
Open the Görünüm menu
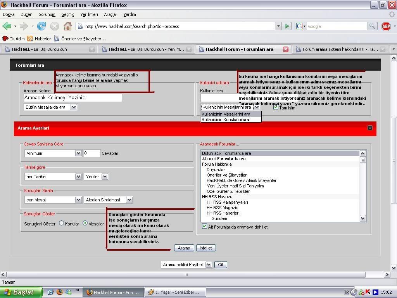[x=47, y=14]
